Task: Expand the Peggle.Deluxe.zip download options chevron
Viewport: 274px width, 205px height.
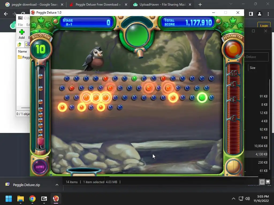Action: (x=57, y=185)
